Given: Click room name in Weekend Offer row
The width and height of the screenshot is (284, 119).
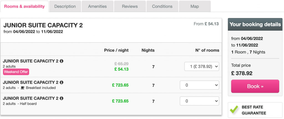Looking at the screenshot, I should 31,61.
